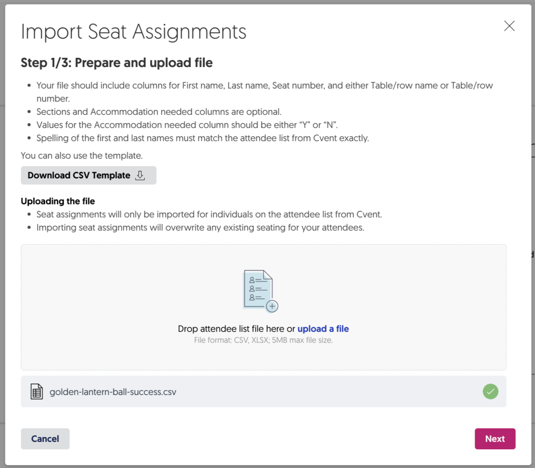Open the "upload a file" link
The image size is (535, 468).
(x=323, y=329)
